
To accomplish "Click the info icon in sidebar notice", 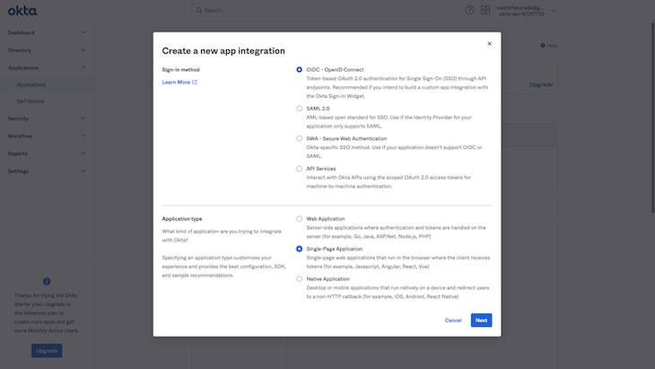I will 47,281.
